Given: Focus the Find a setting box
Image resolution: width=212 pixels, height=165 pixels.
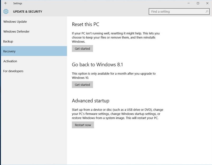Looking at the screenshot, I should pos(179,12).
